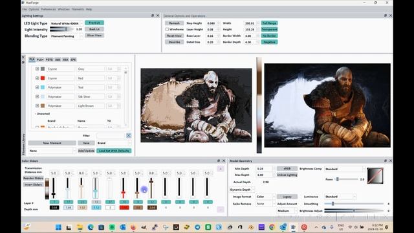Toggle the Transparent option
This screenshot has width=414, height=233.
pos(269,29)
